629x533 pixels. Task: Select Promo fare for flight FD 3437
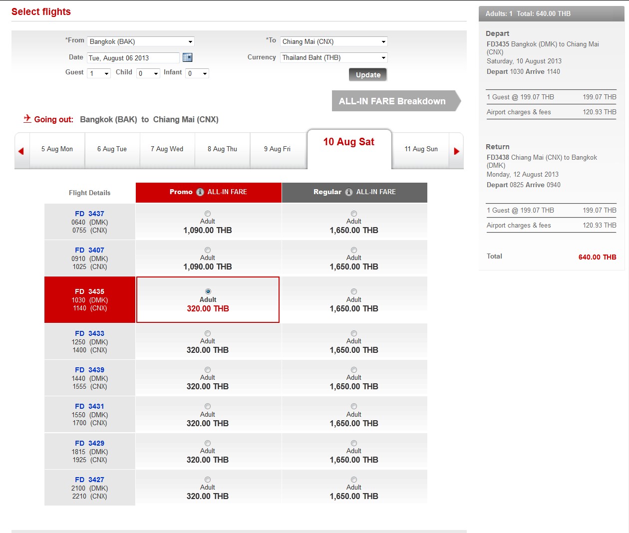click(208, 214)
